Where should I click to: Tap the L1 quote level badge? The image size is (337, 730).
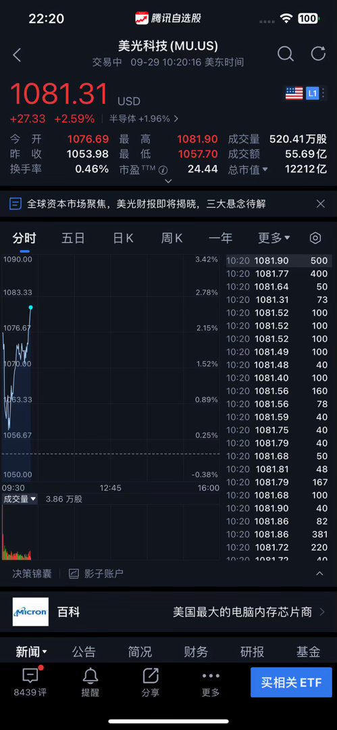pos(312,93)
